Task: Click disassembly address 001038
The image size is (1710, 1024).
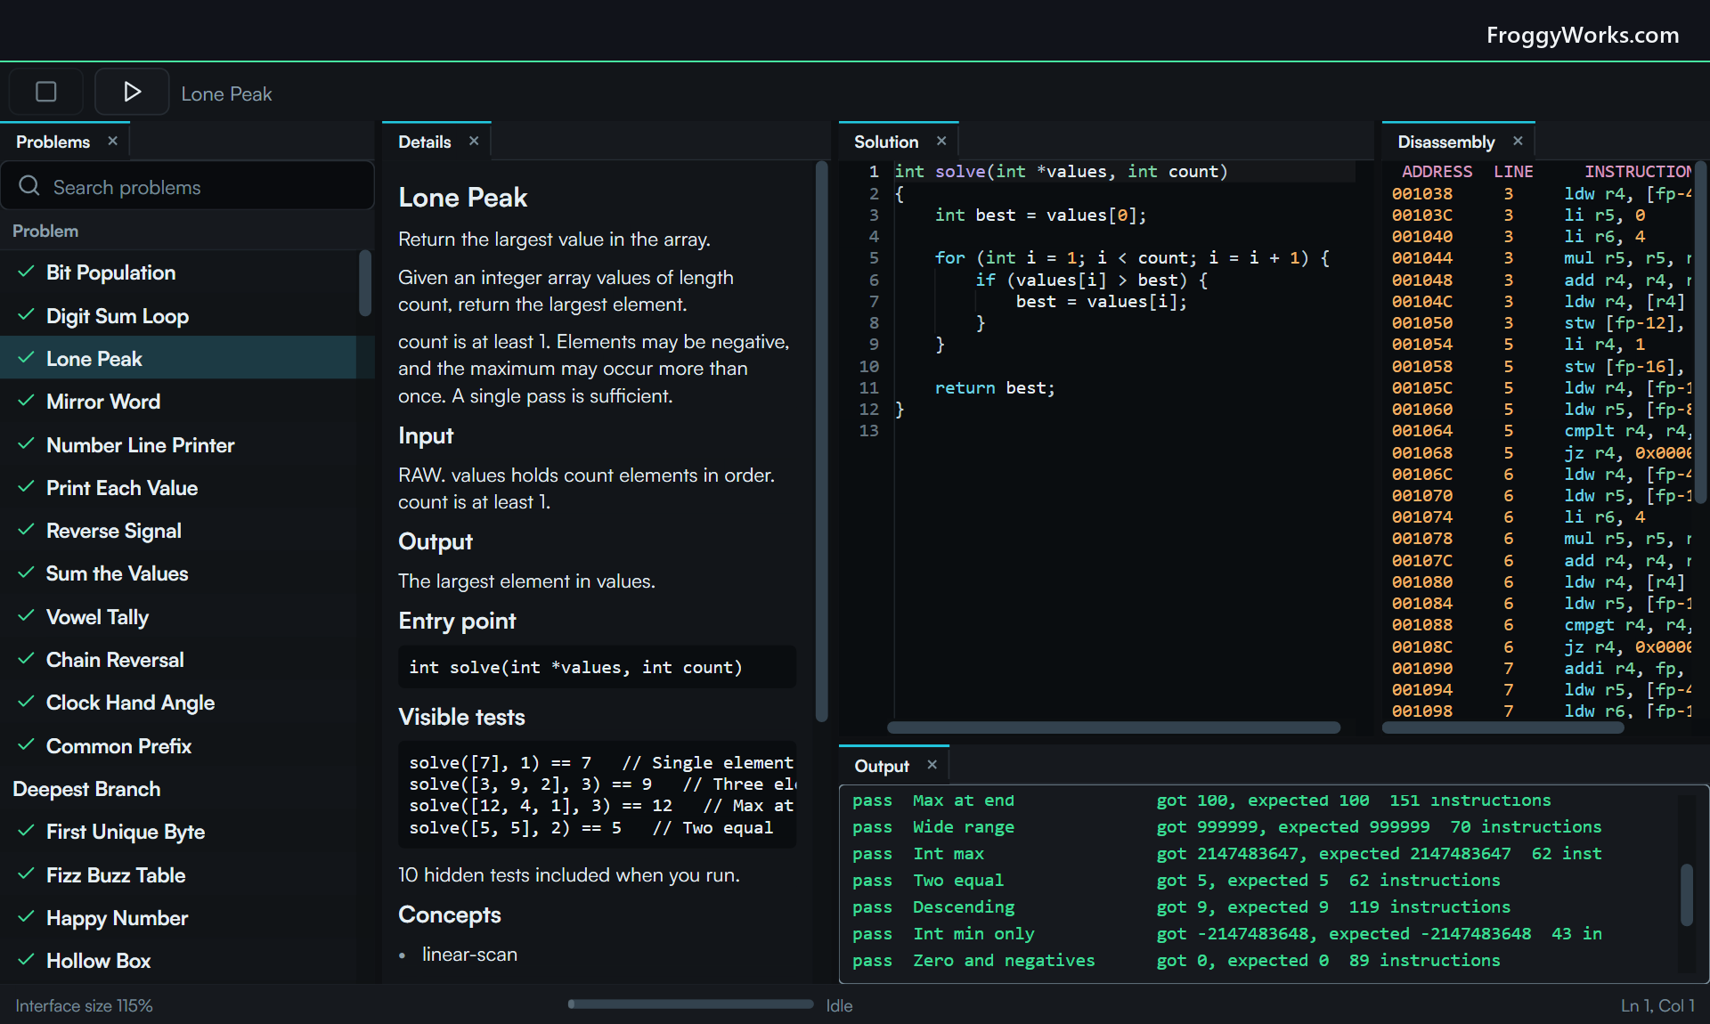Action: 1422,194
